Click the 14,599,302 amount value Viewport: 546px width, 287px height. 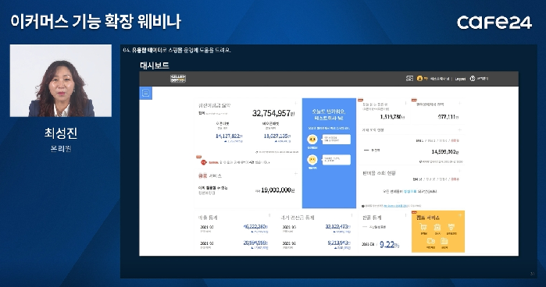pos(445,151)
